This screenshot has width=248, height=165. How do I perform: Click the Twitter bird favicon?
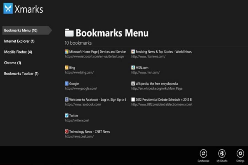(x=67, y=116)
